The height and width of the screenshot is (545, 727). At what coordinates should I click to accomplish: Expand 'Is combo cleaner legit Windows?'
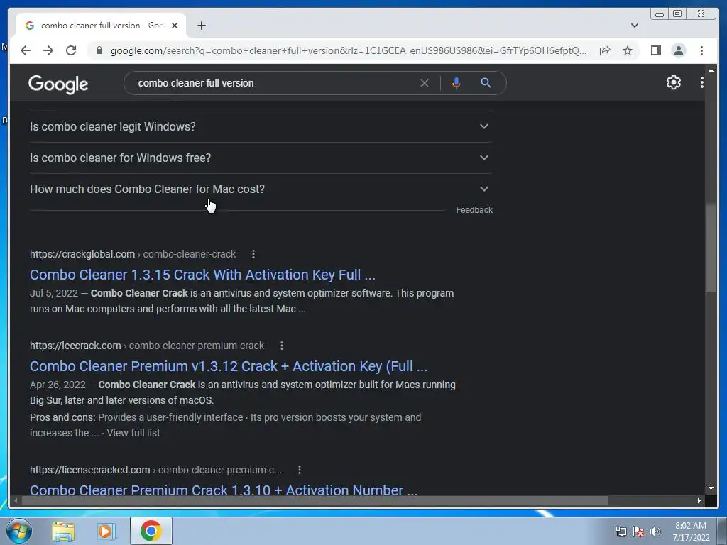pos(261,126)
